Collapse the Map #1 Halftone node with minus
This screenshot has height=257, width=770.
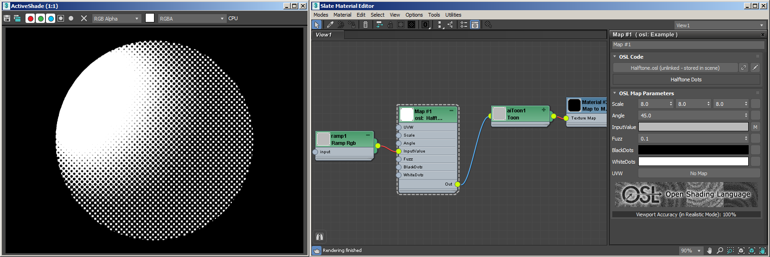coord(451,111)
